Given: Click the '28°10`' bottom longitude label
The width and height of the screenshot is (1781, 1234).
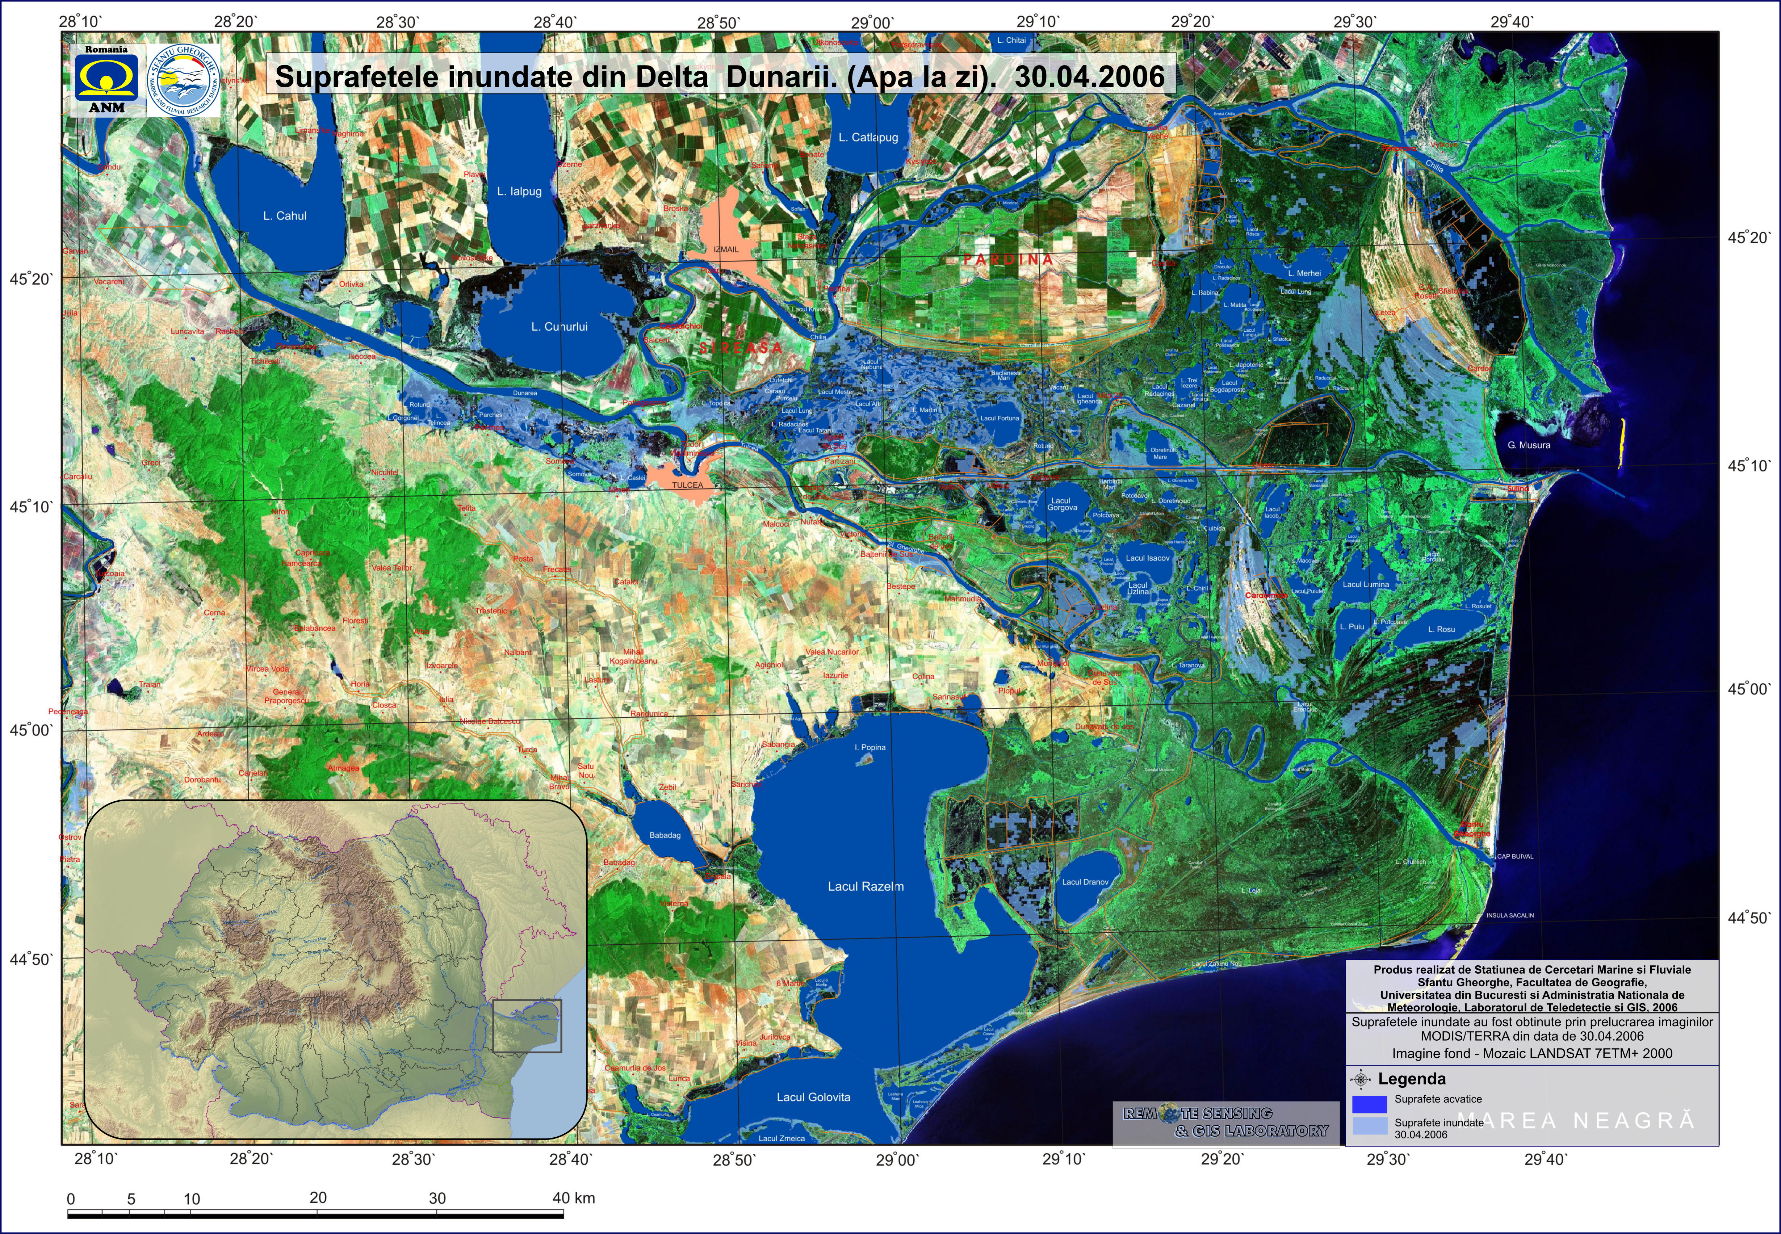Looking at the screenshot, I should (x=96, y=1158).
